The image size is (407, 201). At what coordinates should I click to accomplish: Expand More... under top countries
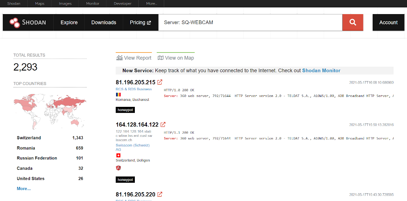(24, 189)
